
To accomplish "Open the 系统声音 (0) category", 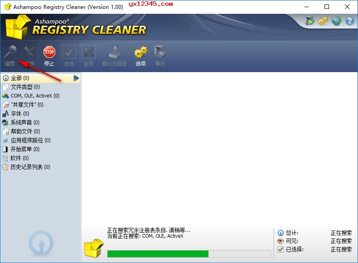I will click(40, 122).
